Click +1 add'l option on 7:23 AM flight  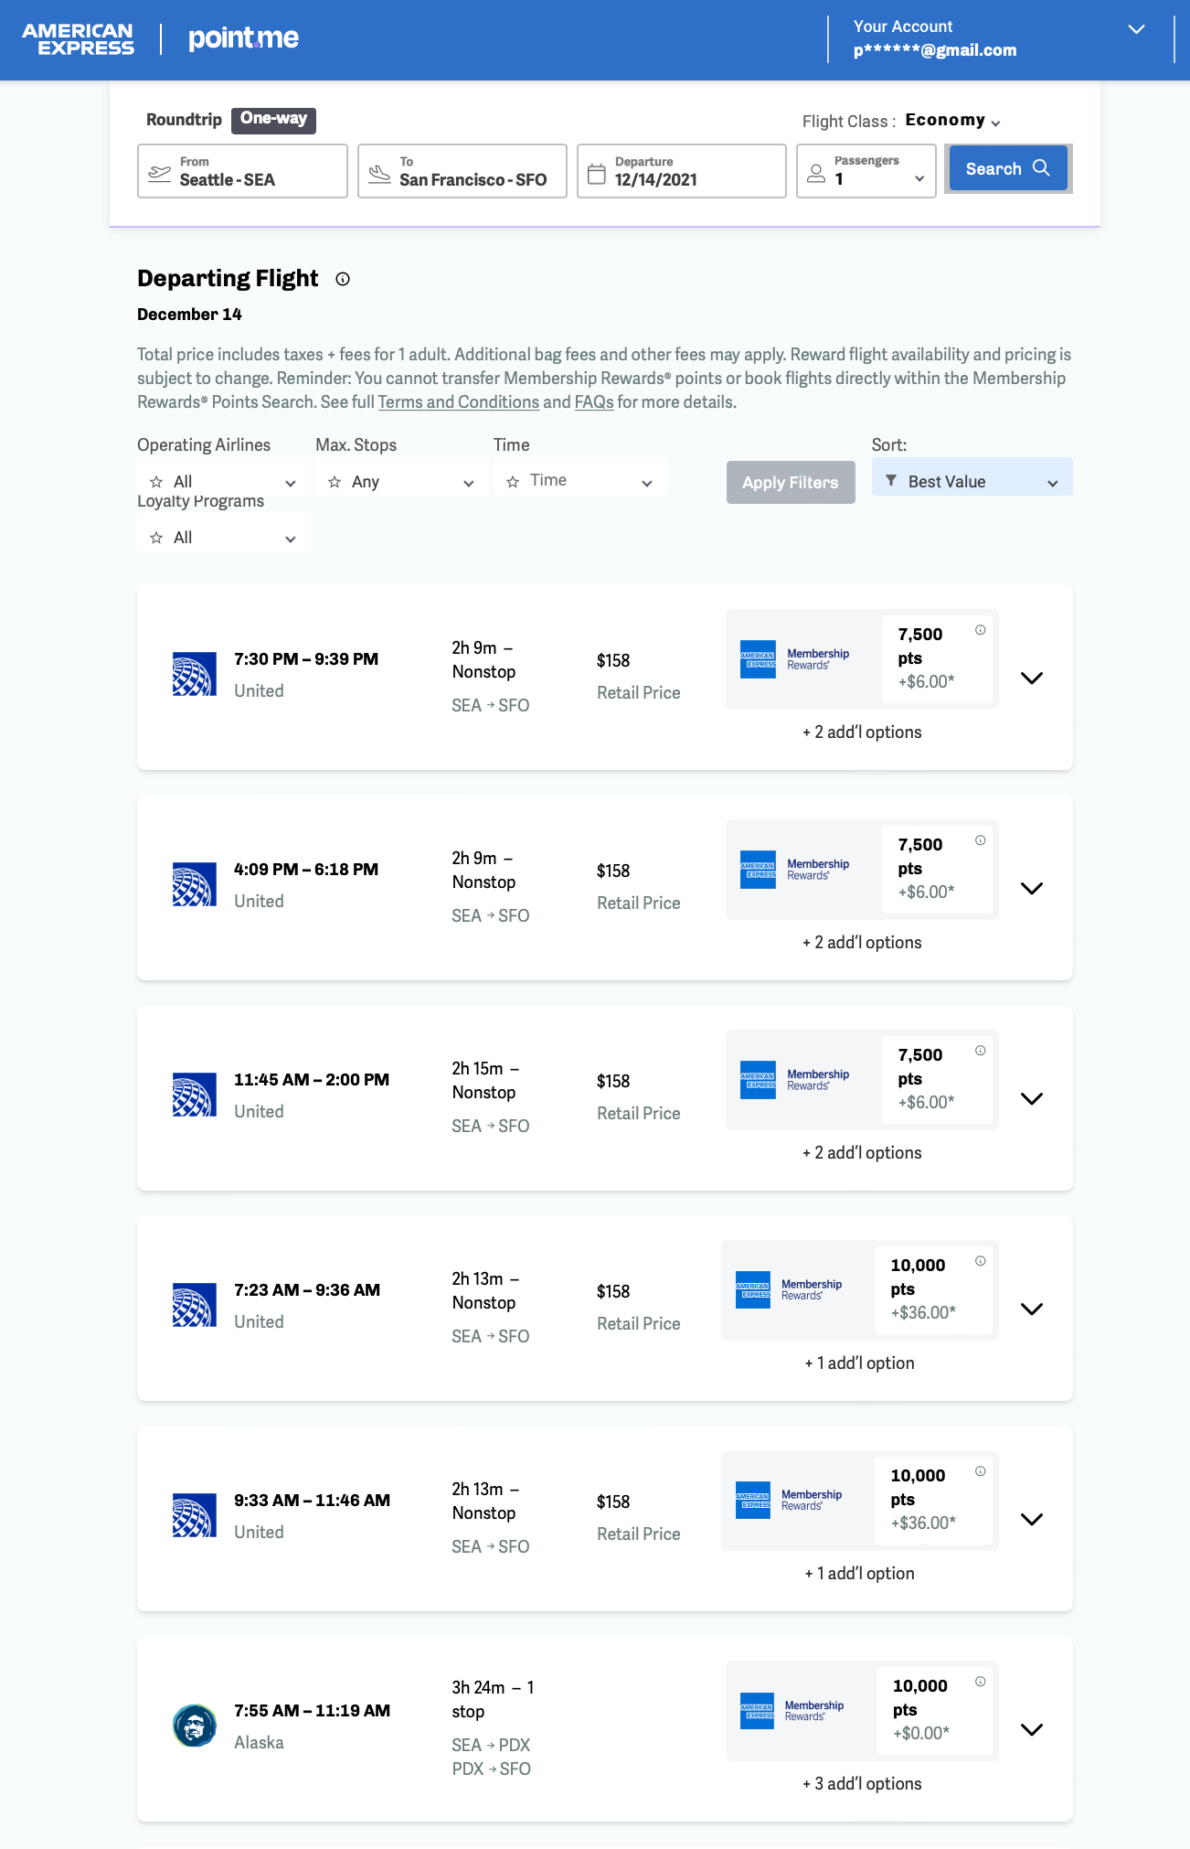pos(859,1363)
